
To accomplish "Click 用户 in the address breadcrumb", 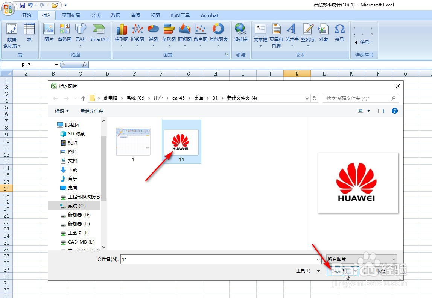I will pyautogui.click(x=158, y=98).
